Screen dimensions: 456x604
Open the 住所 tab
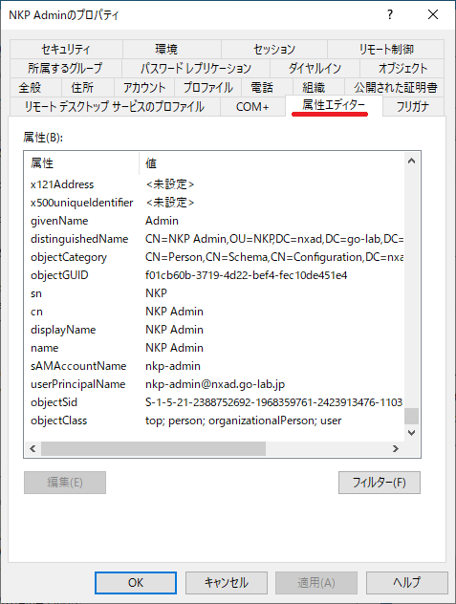point(88,87)
